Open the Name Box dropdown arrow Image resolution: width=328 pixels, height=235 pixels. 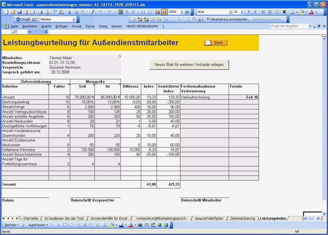30,32
